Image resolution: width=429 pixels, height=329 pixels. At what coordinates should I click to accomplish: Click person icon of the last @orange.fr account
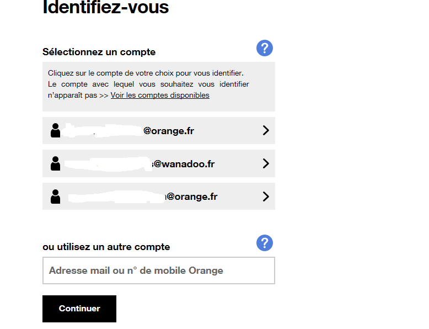[x=55, y=197]
